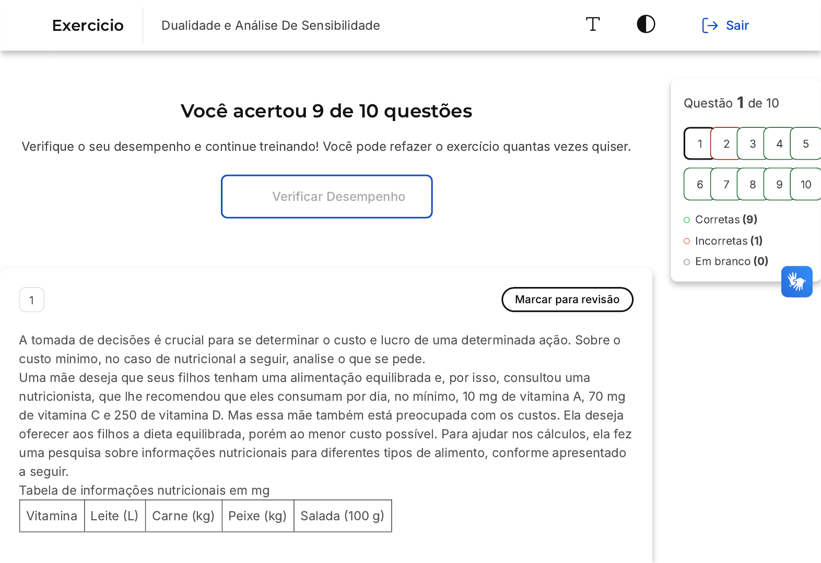
Task: Go to question 1 in navigator
Action: click(699, 143)
